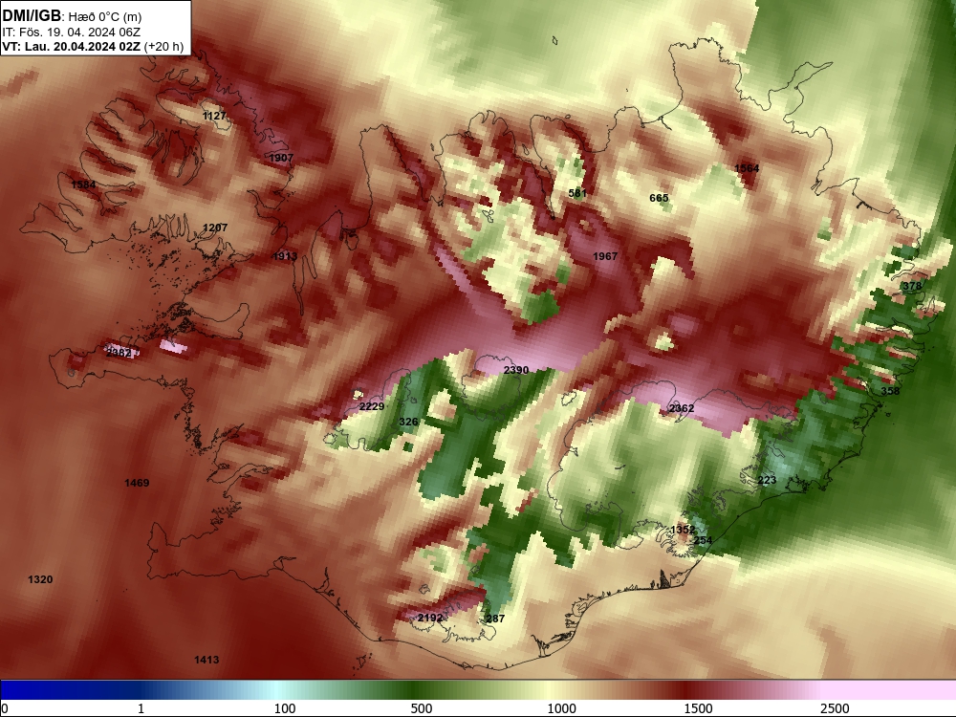Viewport: 956px width, 717px height.
Task: Click the legend label 100
Action: [x=285, y=708]
